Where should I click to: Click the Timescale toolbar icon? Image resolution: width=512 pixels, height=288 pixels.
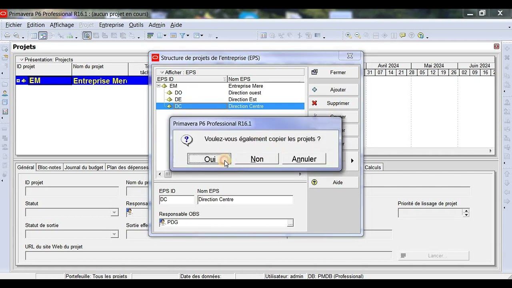[x=173, y=36]
